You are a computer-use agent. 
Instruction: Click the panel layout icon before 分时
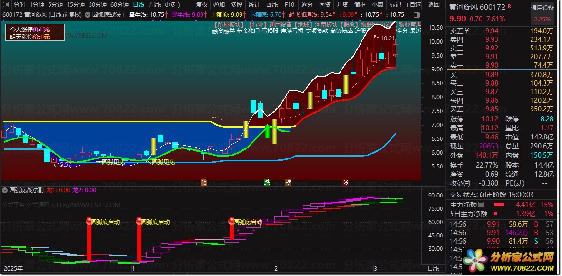pyautogui.click(x=7, y=5)
